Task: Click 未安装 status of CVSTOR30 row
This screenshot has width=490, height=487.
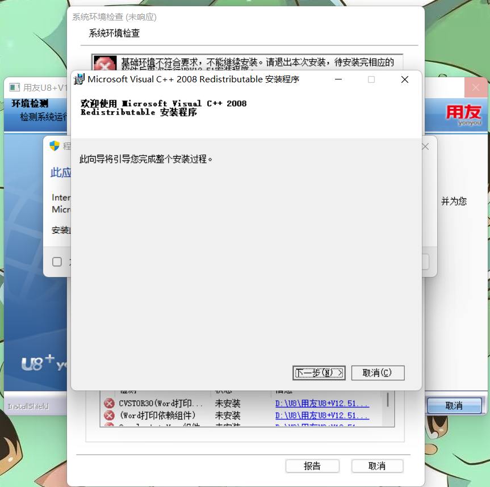Action: click(228, 404)
